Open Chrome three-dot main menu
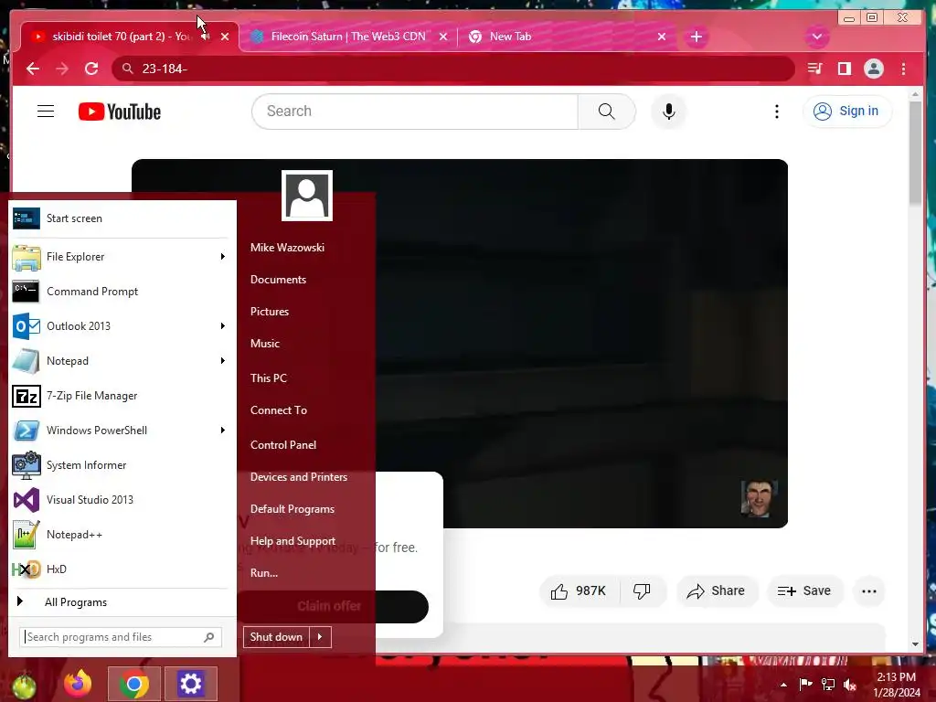Viewport: 936px width, 702px height. pos(903,69)
